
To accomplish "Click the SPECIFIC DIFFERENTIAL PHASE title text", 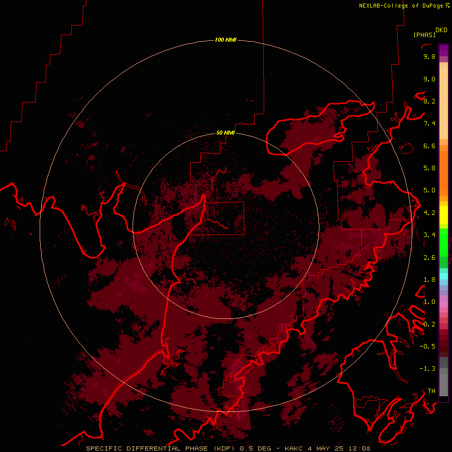I will coord(147,448).
